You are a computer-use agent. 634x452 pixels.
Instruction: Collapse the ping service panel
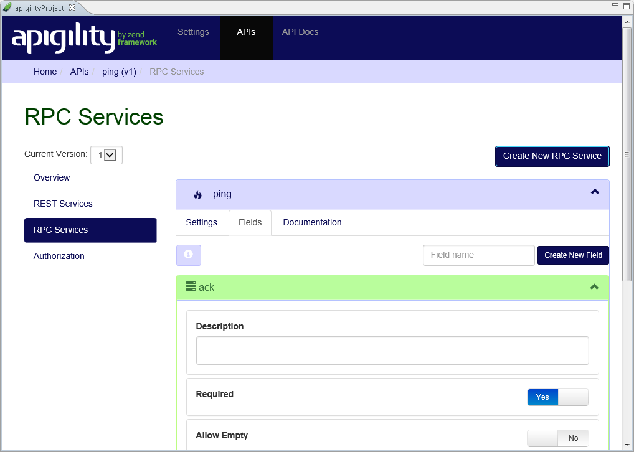point(595,192)
